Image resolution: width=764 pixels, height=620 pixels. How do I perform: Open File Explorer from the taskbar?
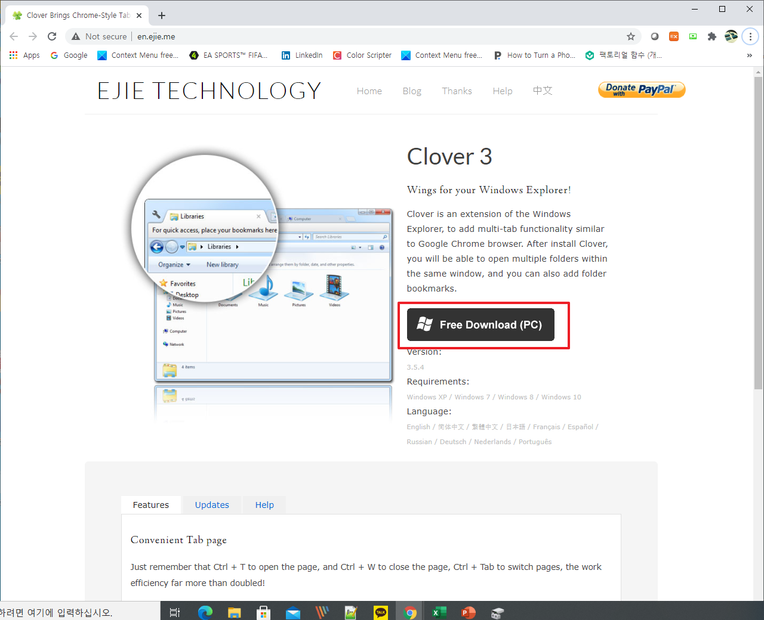[x=235, y=612]
